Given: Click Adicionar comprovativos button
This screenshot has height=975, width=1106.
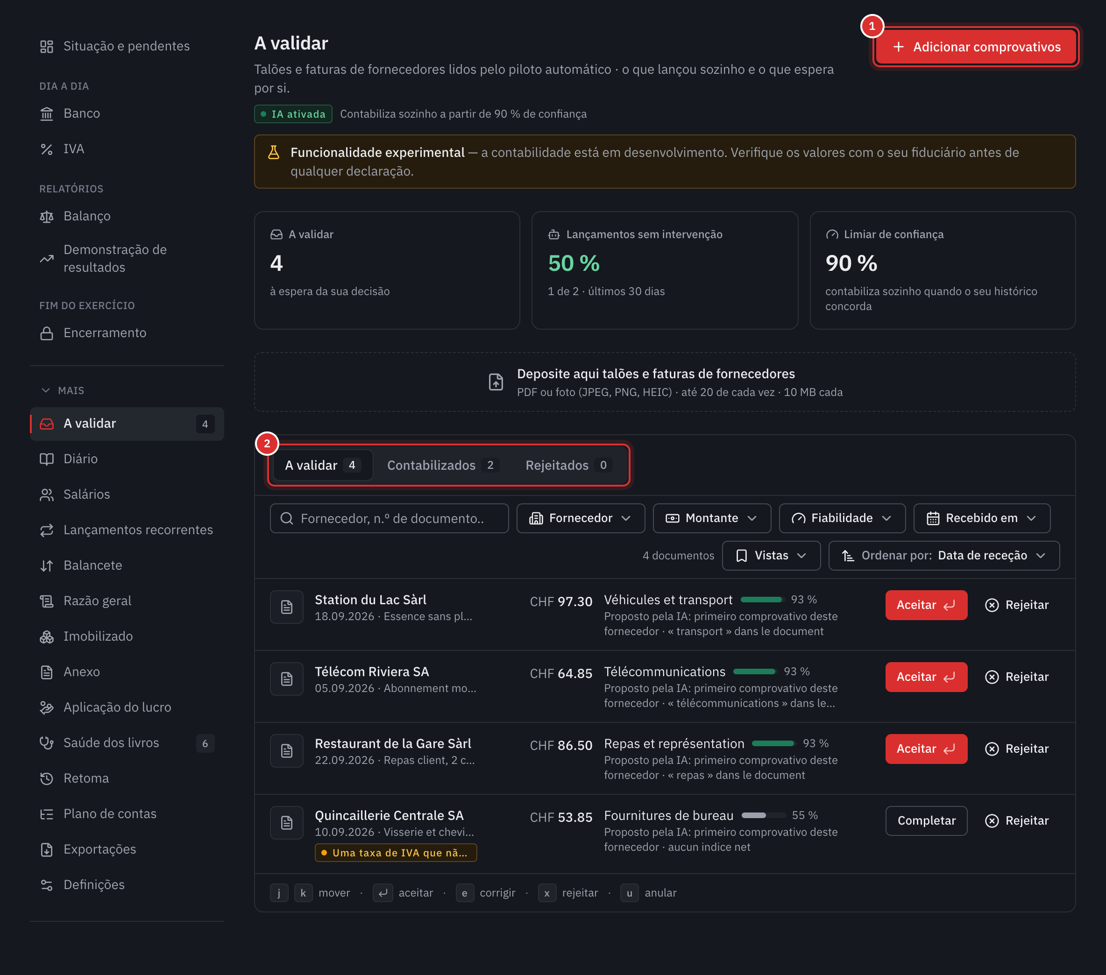Looking at the screenshot, I should (976, 47).
